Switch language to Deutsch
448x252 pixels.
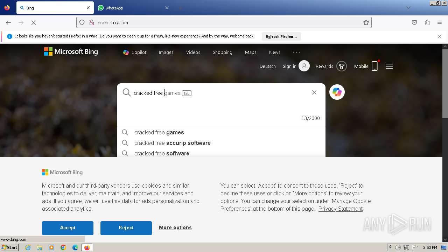click(268, 66)
